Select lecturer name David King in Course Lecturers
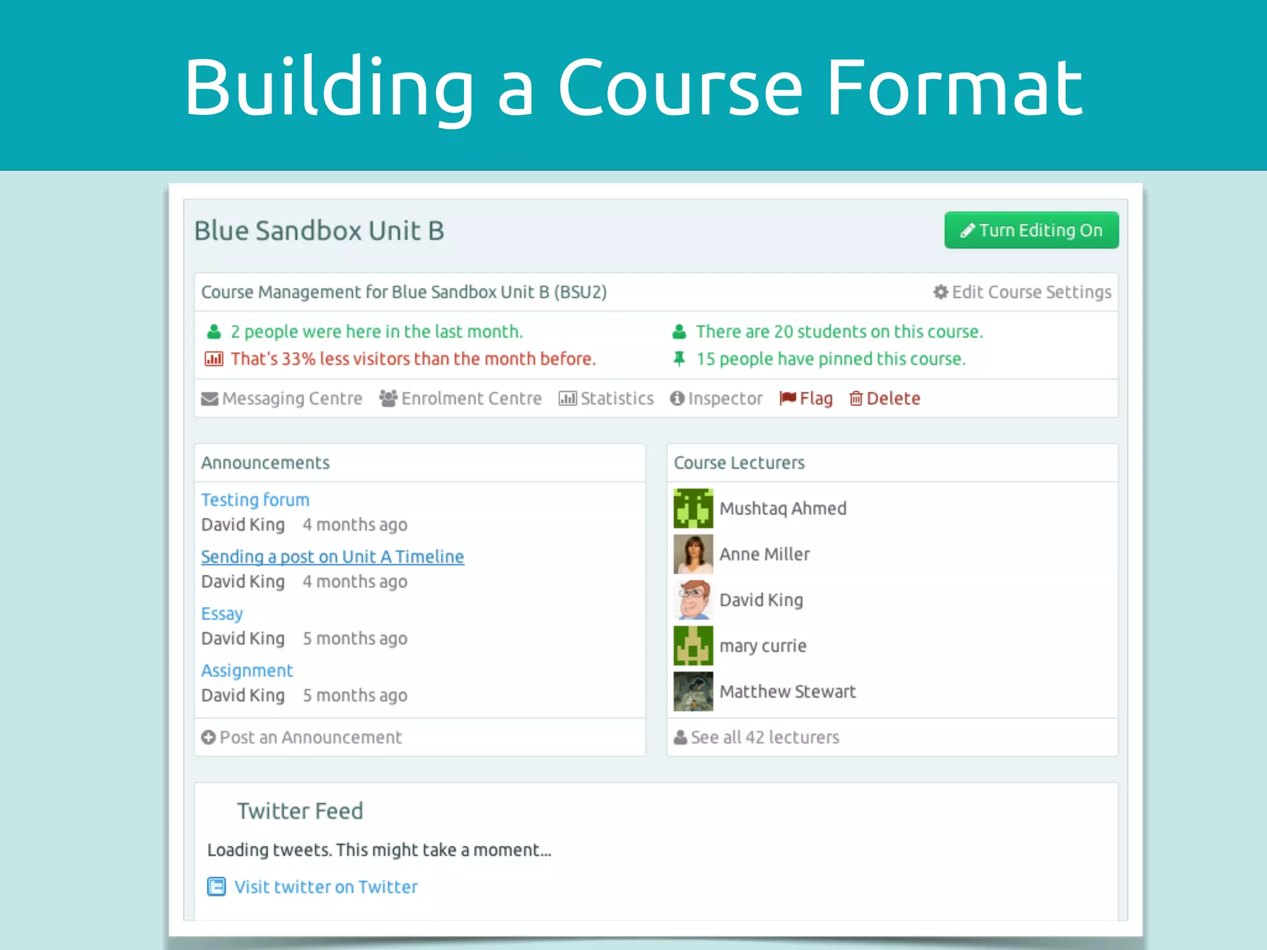 click(761, 600)
